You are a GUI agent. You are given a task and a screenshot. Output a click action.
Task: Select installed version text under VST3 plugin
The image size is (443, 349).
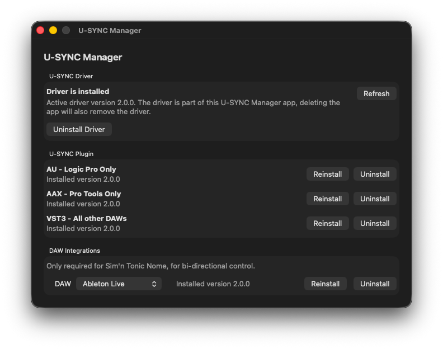coord(83,228)
